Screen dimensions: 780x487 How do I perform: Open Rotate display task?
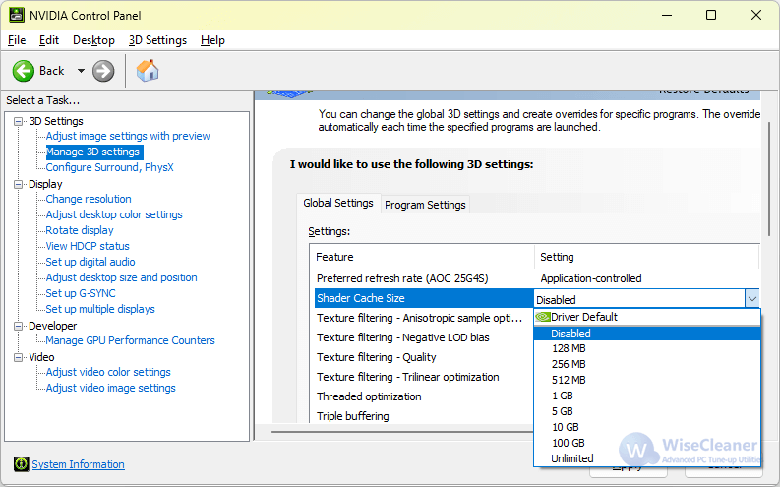click(80, 231)
